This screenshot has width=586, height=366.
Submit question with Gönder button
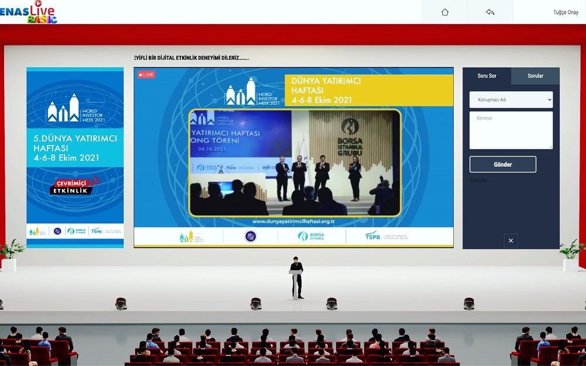pyautogui.click(x=503, y=164)
